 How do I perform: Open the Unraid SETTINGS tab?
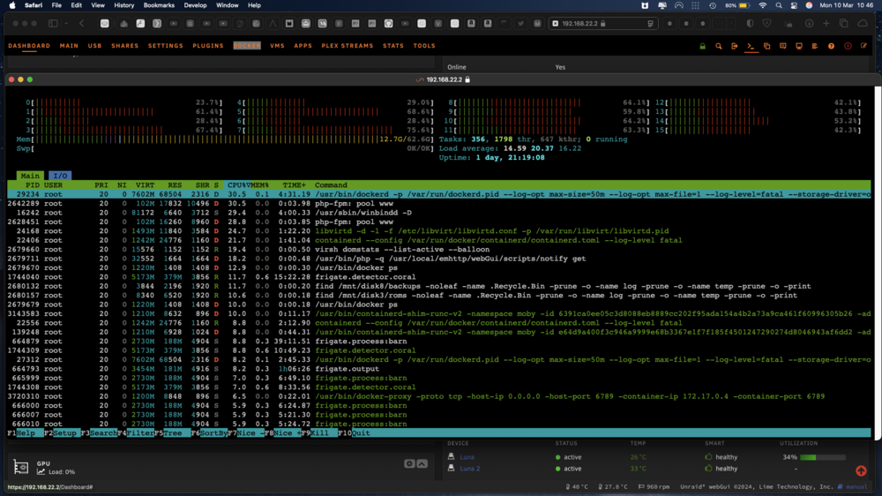click(x=166, y=46)
